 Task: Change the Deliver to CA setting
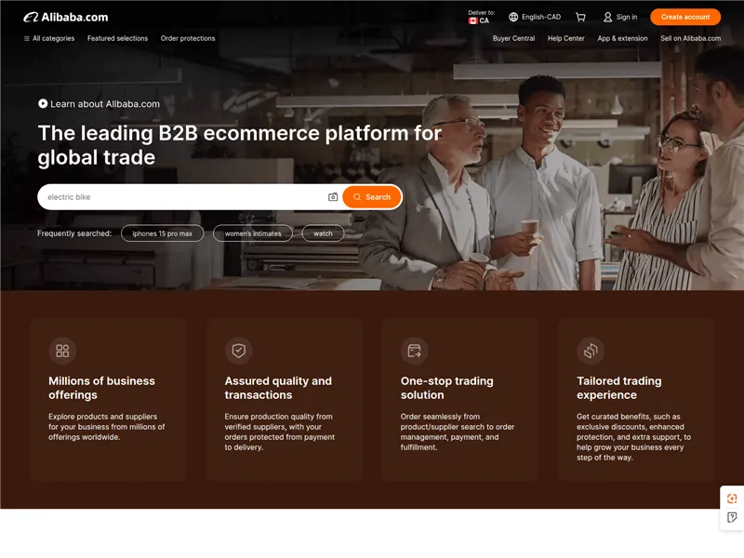[478, 16]
